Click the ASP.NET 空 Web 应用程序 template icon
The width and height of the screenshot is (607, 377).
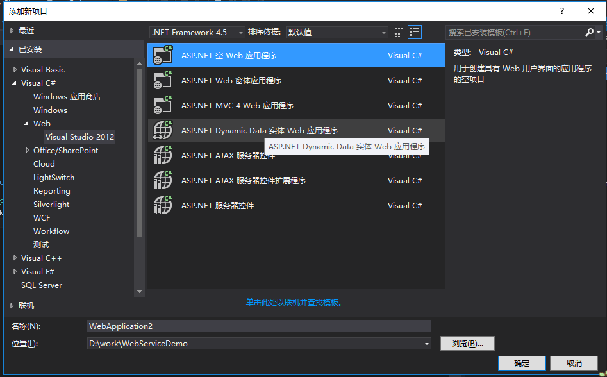click(x=163, y=55)
